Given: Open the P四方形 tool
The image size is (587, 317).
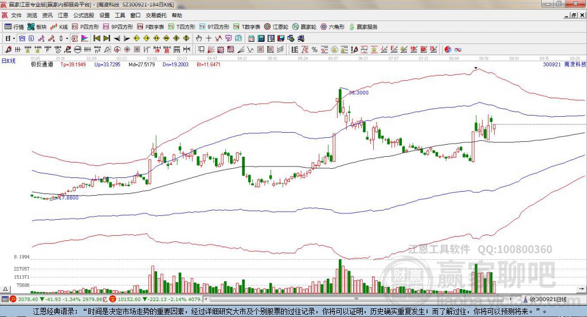Looking at the screenshot, I should (85, 27).
